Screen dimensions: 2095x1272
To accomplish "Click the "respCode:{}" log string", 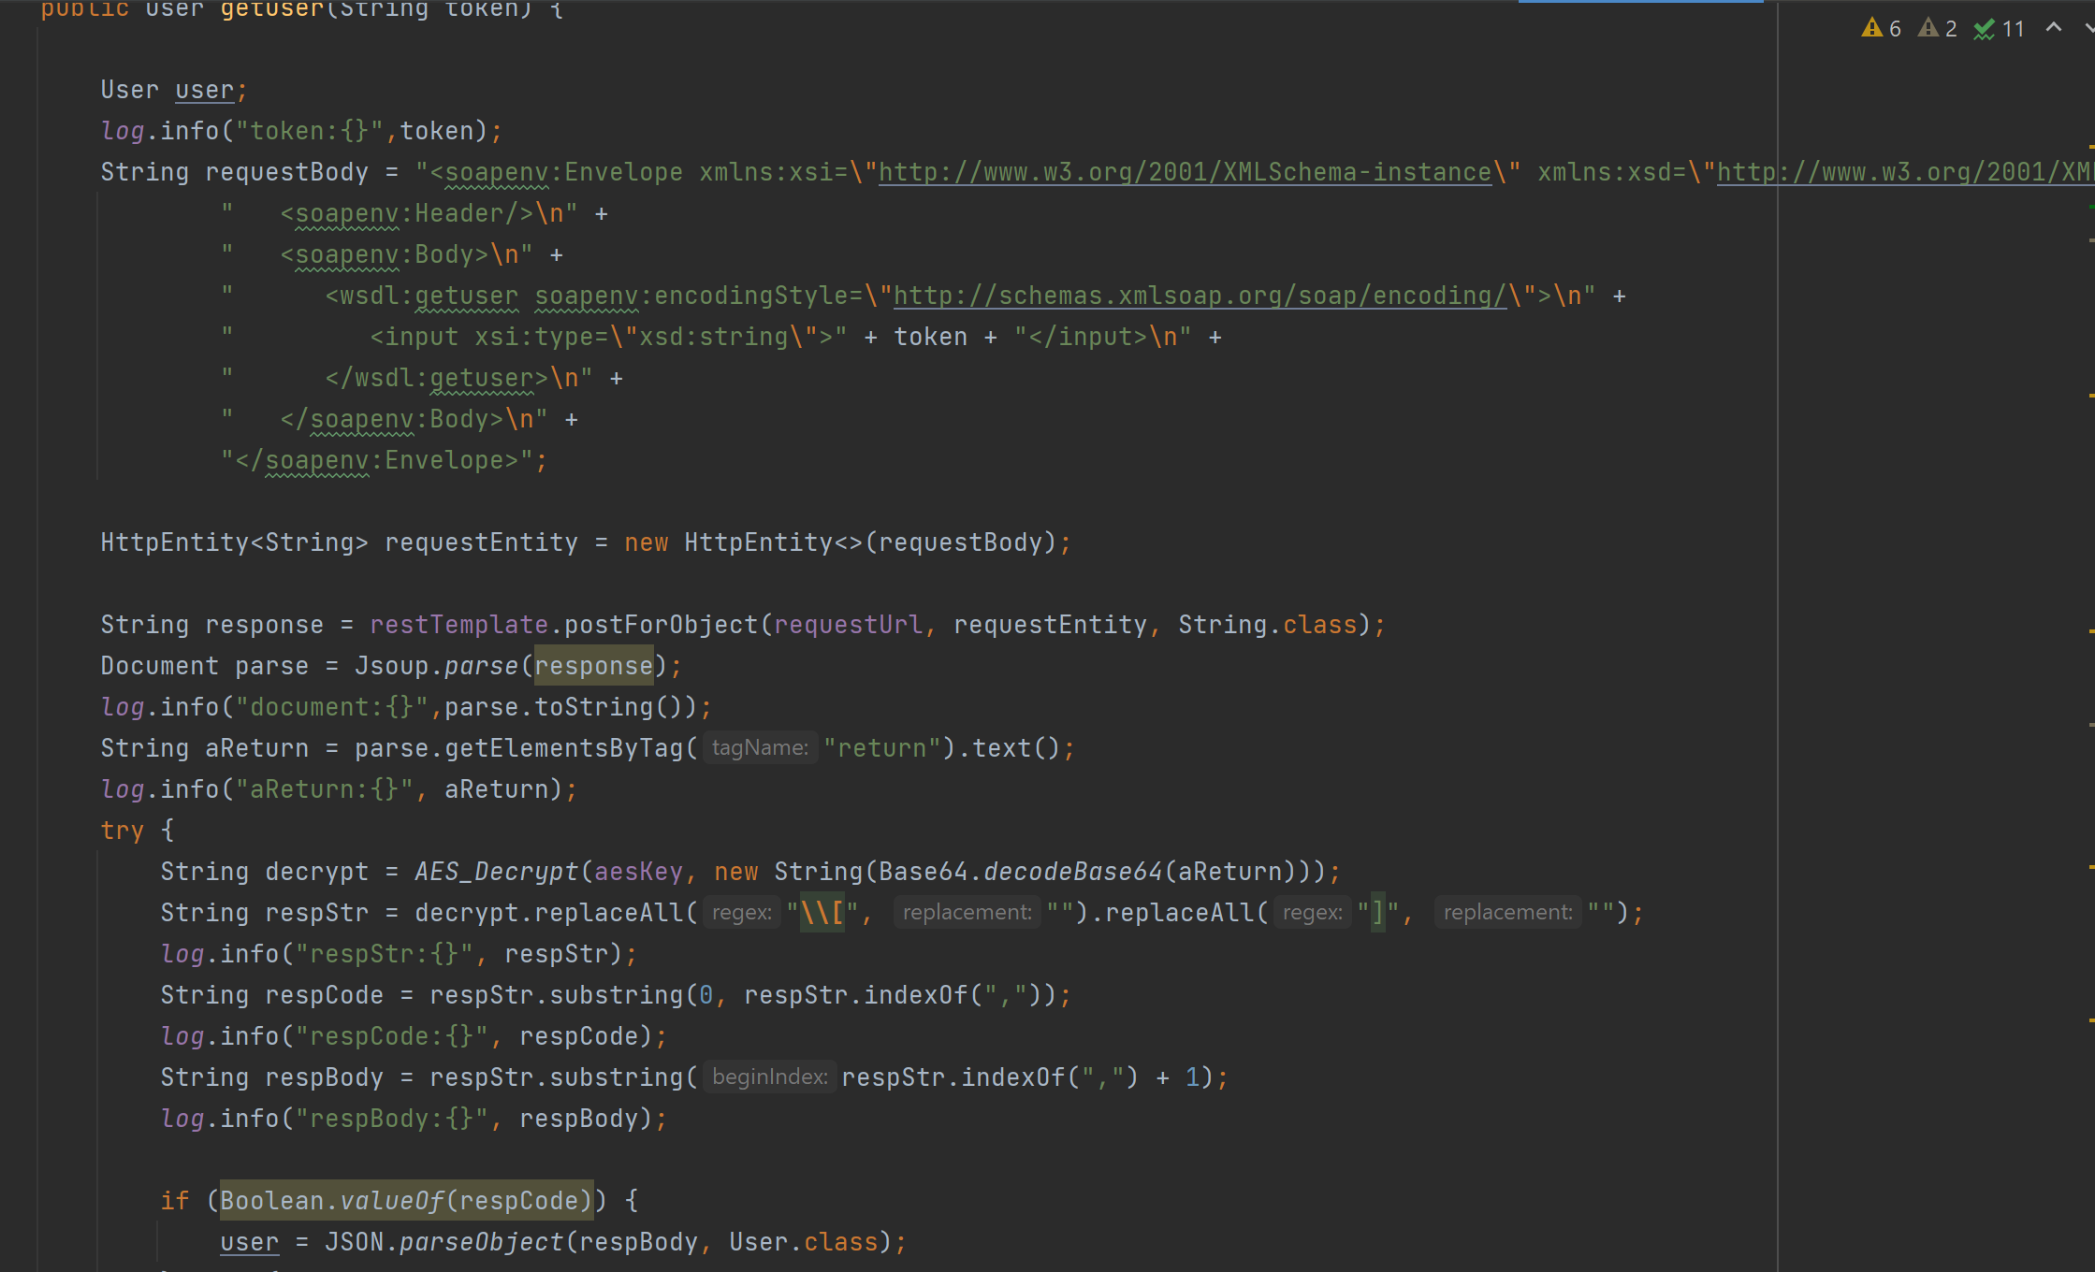I will click(x=392, y=1036).
